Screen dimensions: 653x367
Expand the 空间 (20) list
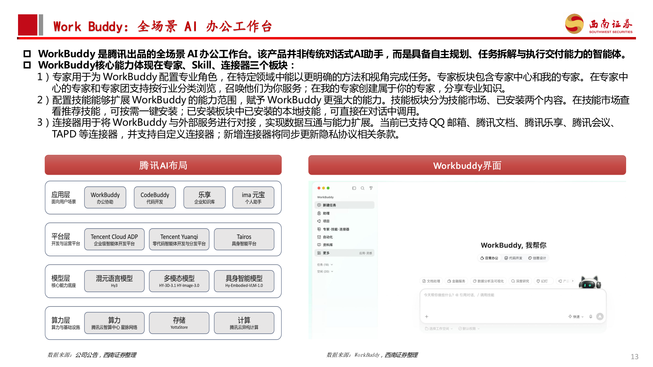pyautogui.click(x=325, y=272)
